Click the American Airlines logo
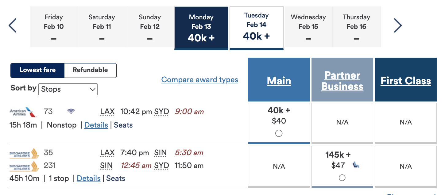445x195 pixels. (23, 112)
